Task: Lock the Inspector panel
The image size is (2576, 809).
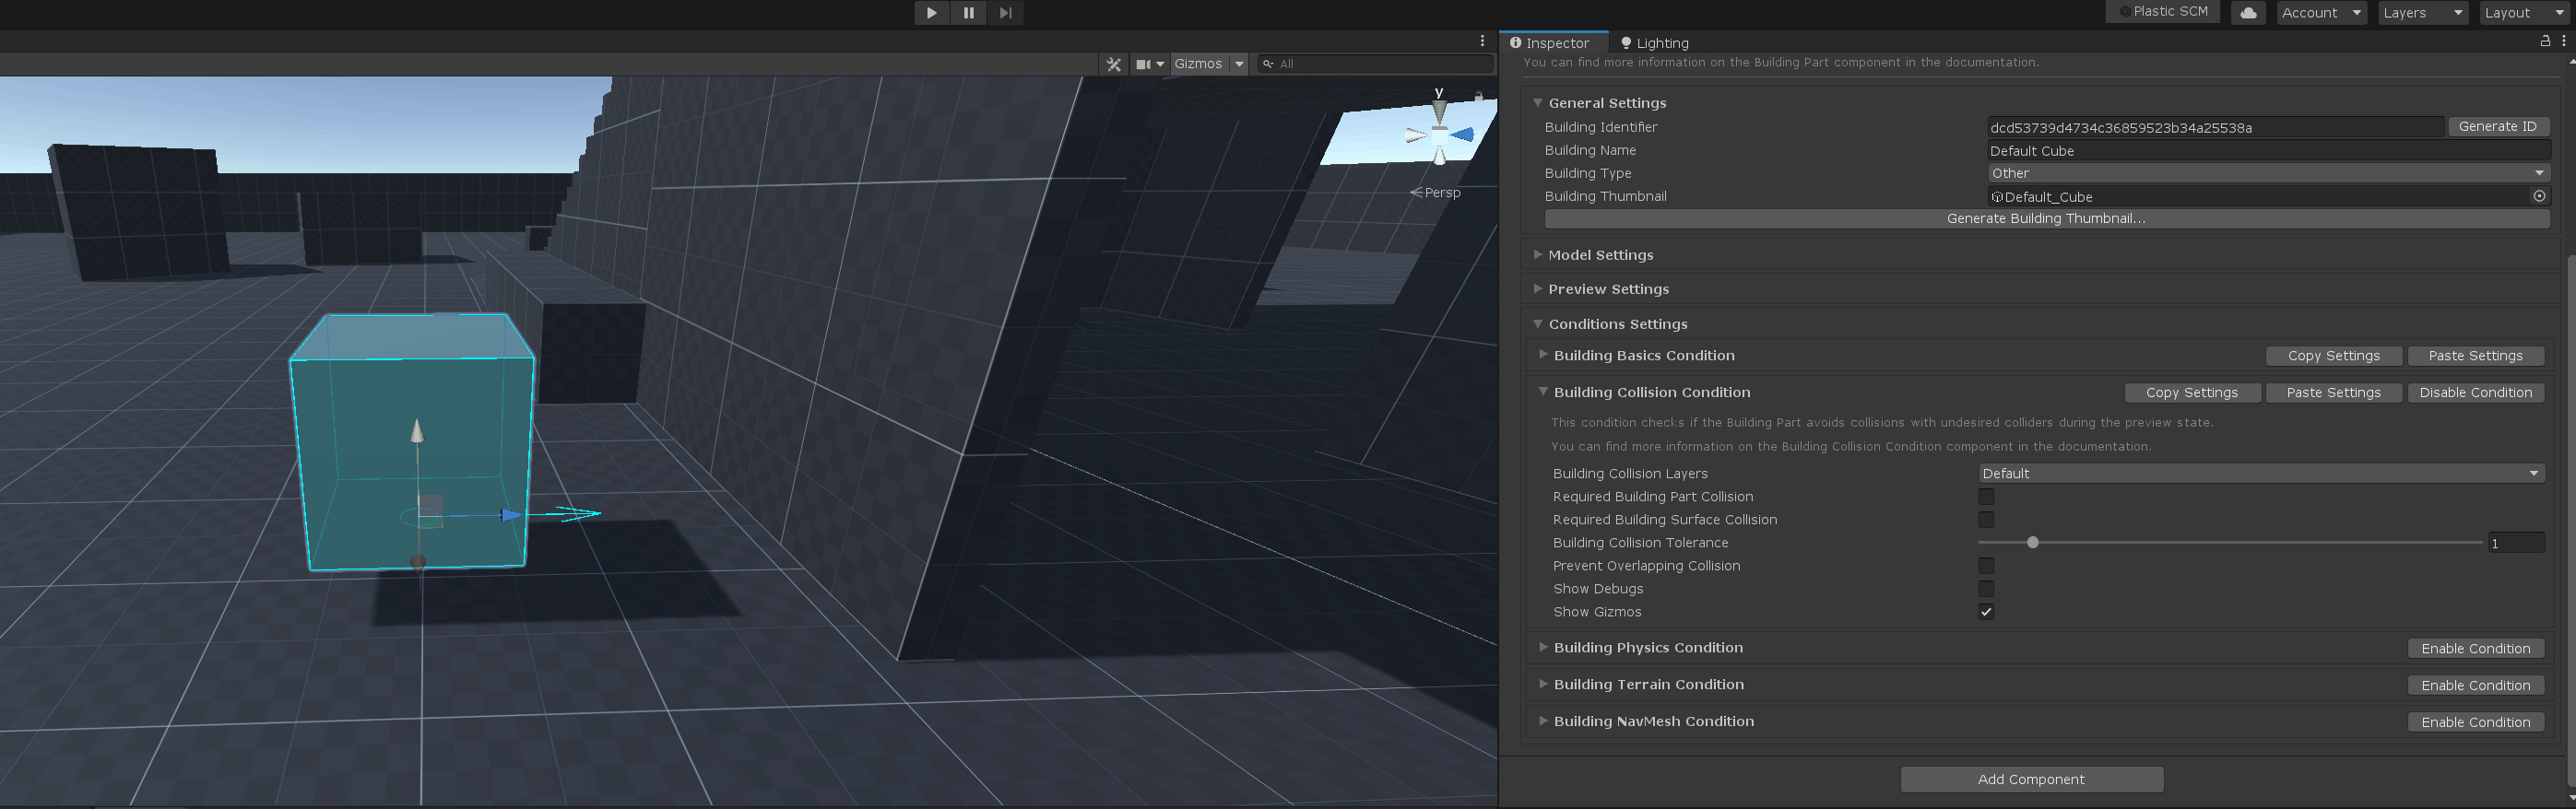Action: (x=2544, y=41)
